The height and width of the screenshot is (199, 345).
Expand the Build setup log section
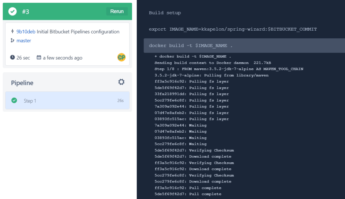coord(165,13)
